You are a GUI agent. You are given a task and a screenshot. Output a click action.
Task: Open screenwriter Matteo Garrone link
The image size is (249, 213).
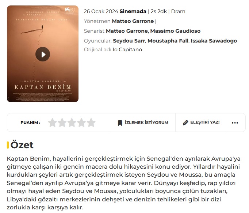coord(127,31)
